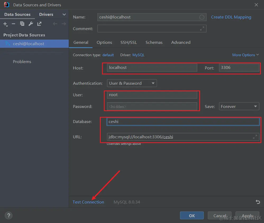Close the Data Sources and Drivers dialog

[x=256, y=5]
